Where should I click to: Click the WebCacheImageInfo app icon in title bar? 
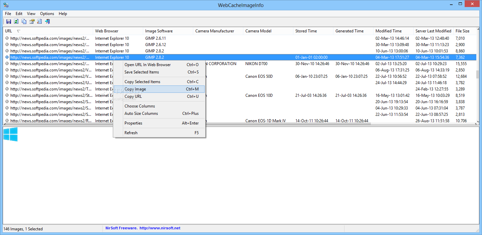click(x=6, y=5)
